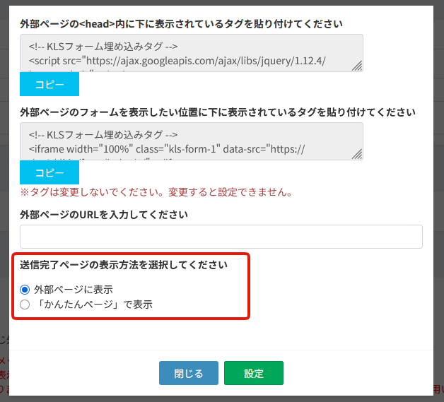Click the 閉じる button
This screenshot has width=444, height=402.
(189, 373)
